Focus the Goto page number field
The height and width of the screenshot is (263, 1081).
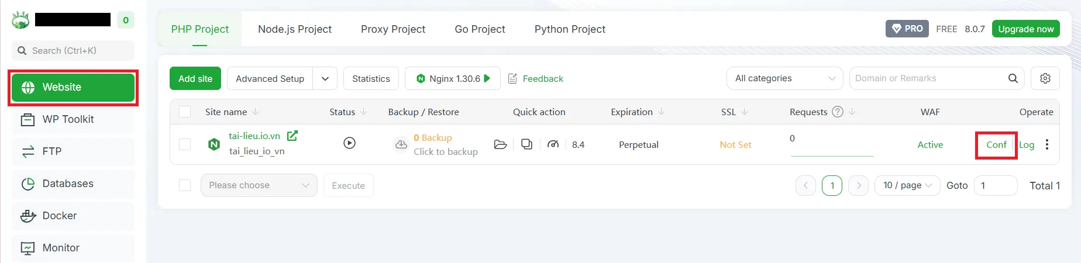996,185
